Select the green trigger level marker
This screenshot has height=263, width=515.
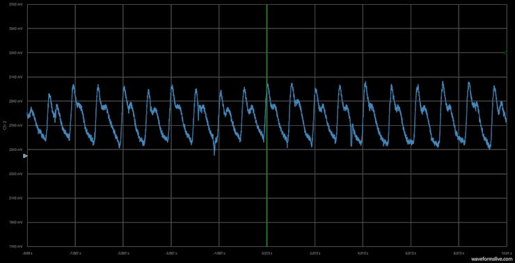tap(505, 53)
